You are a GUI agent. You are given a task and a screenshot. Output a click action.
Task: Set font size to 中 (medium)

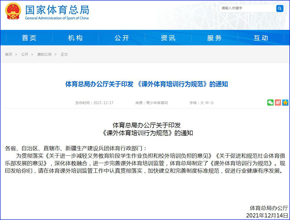click(x=207, y=103)
